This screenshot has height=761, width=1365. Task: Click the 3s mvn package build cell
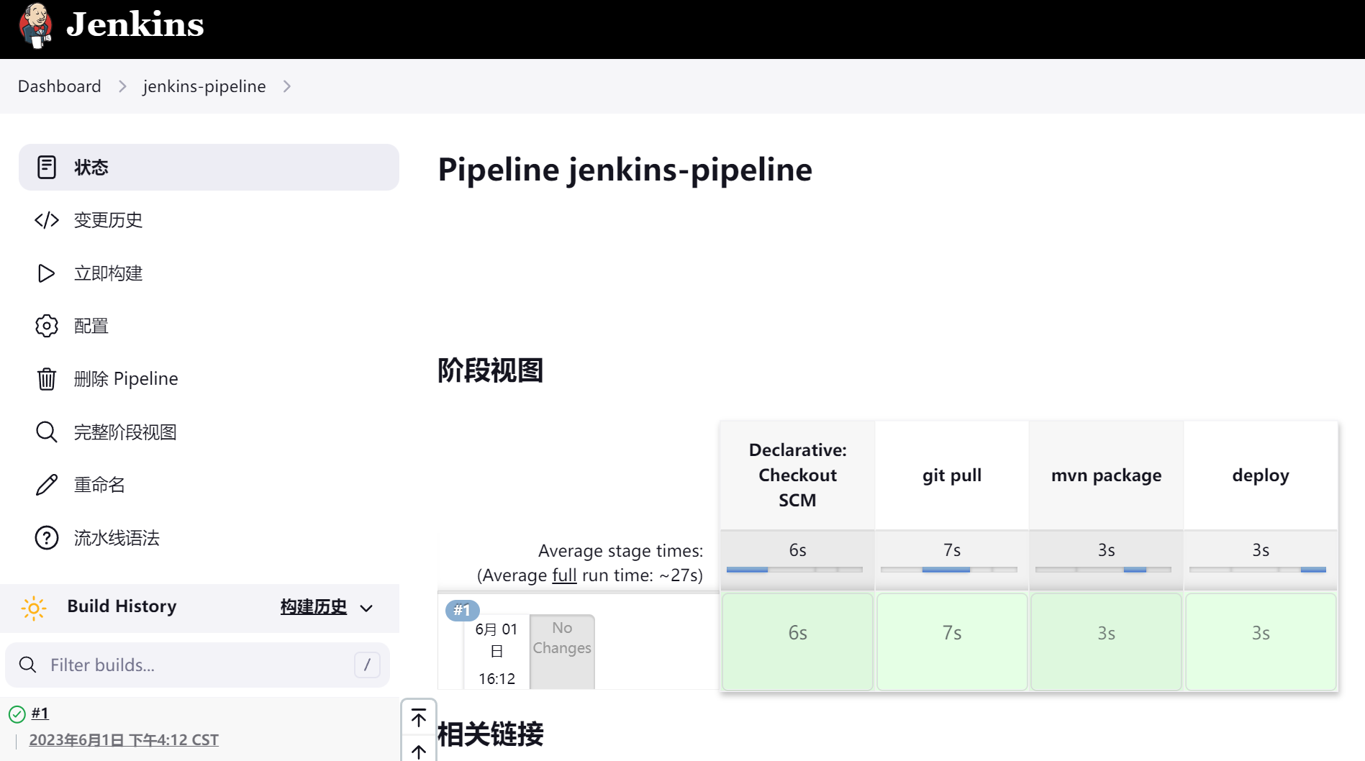point(1106,642)
